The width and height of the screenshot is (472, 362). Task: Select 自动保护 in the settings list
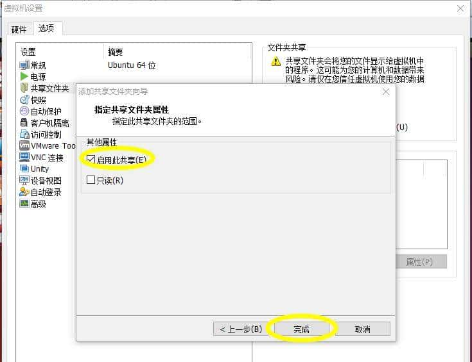coord(46,111)
